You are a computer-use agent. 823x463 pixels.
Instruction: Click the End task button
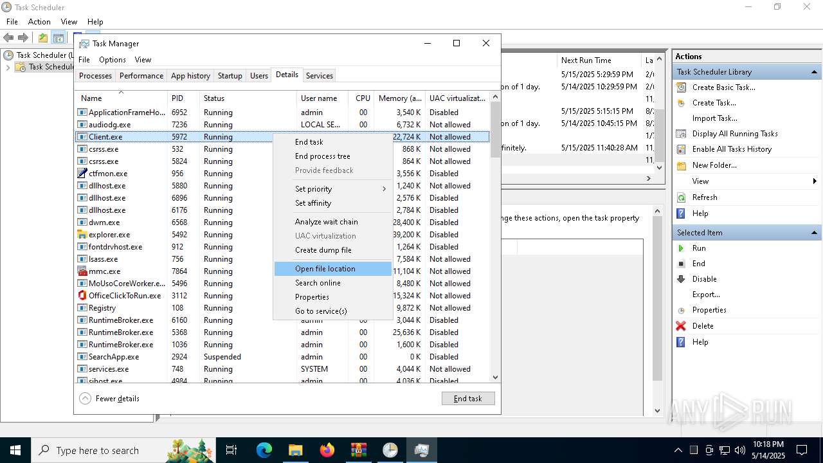[x=468, y=399]
